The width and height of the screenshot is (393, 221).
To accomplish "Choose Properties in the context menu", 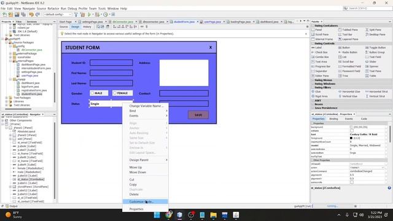I will [145, 209].
